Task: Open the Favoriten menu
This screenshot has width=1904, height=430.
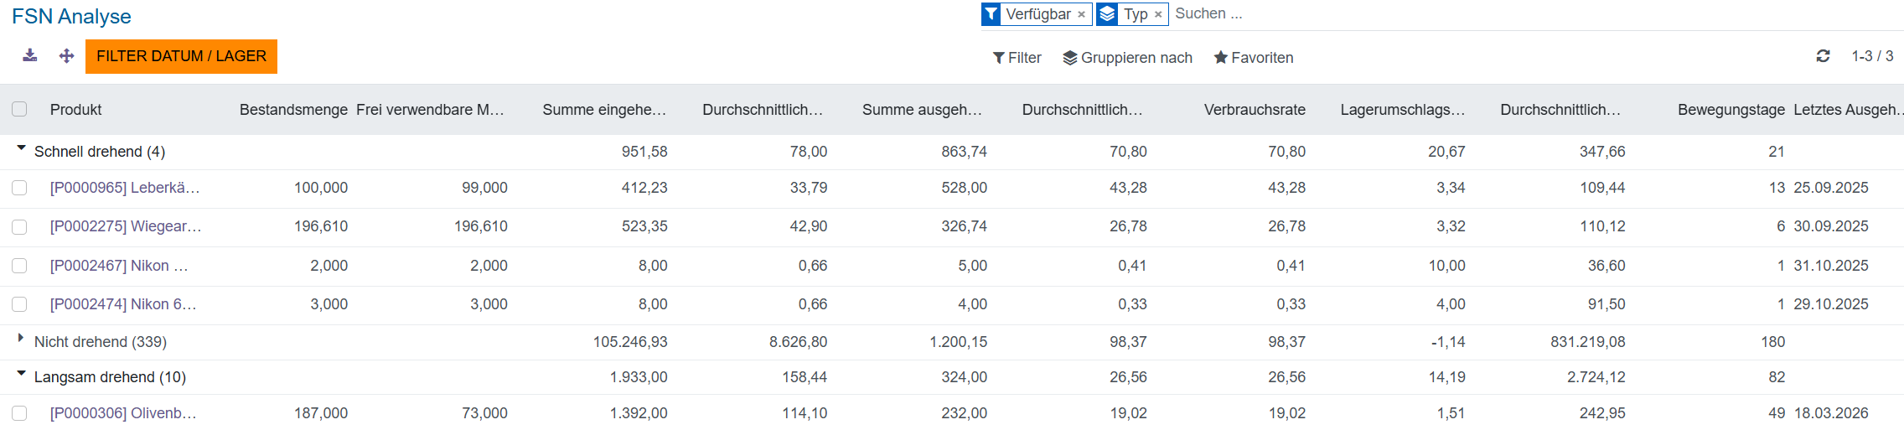Action: 1254,58
